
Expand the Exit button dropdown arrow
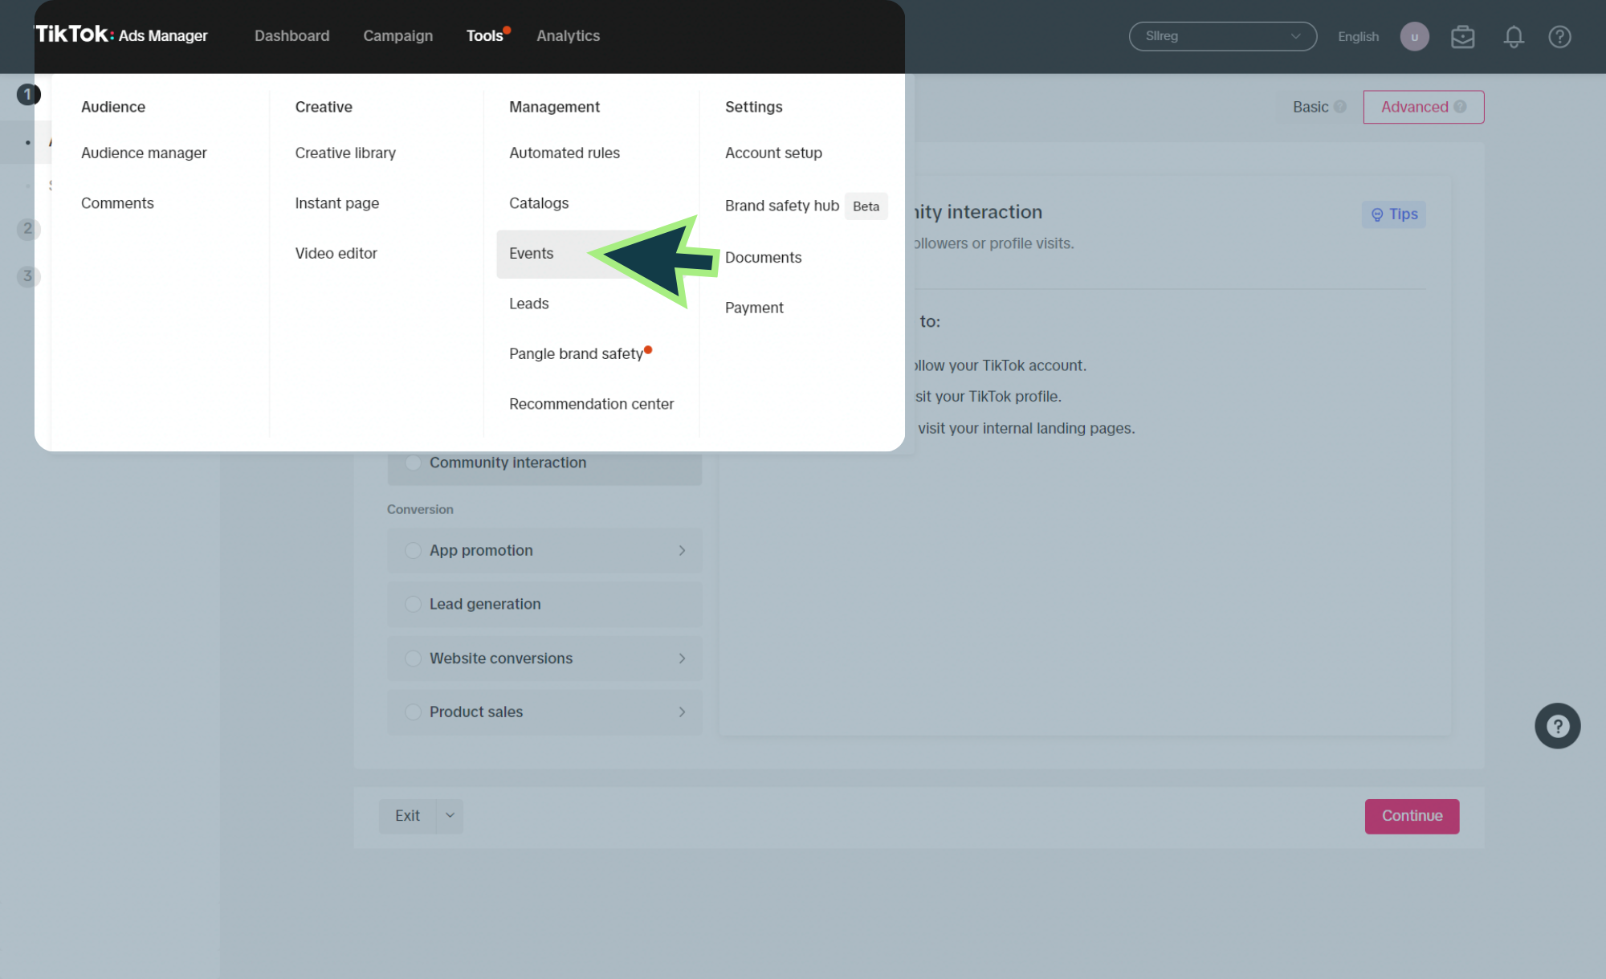point(450,815)
